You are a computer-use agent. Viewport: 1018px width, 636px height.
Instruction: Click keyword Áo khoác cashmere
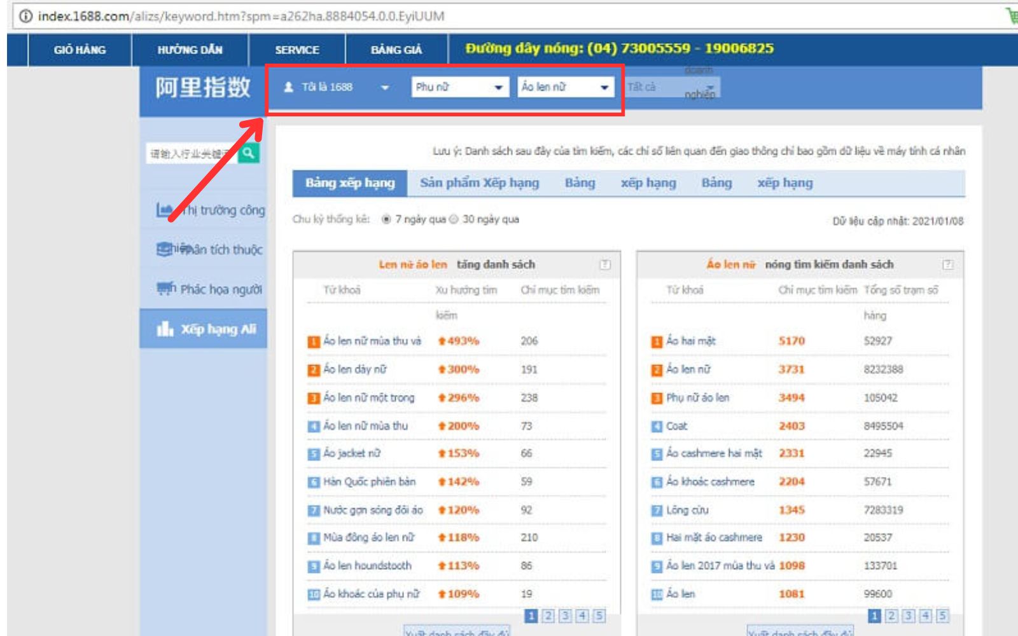click(x=710, y=482)
